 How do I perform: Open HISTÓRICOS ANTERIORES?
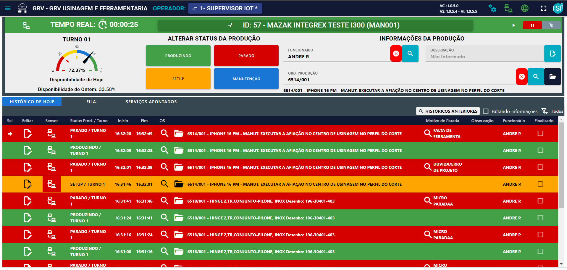pyautogui.click(x=448, y=111)
